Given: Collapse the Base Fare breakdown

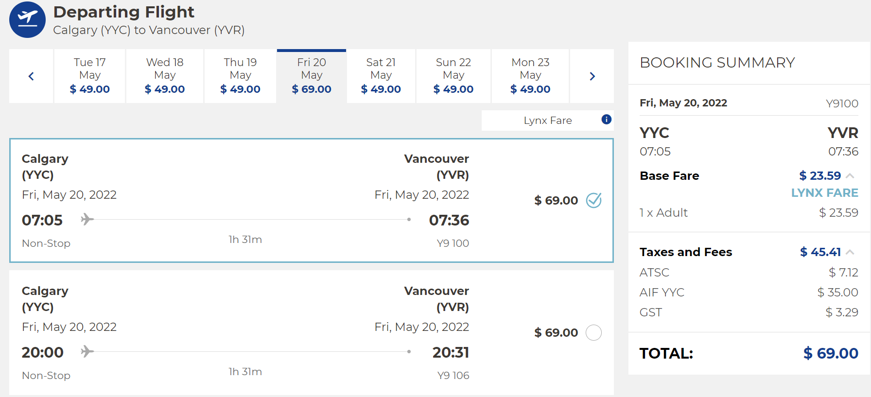Looking at the screenshot, I should tap(850, 176).
